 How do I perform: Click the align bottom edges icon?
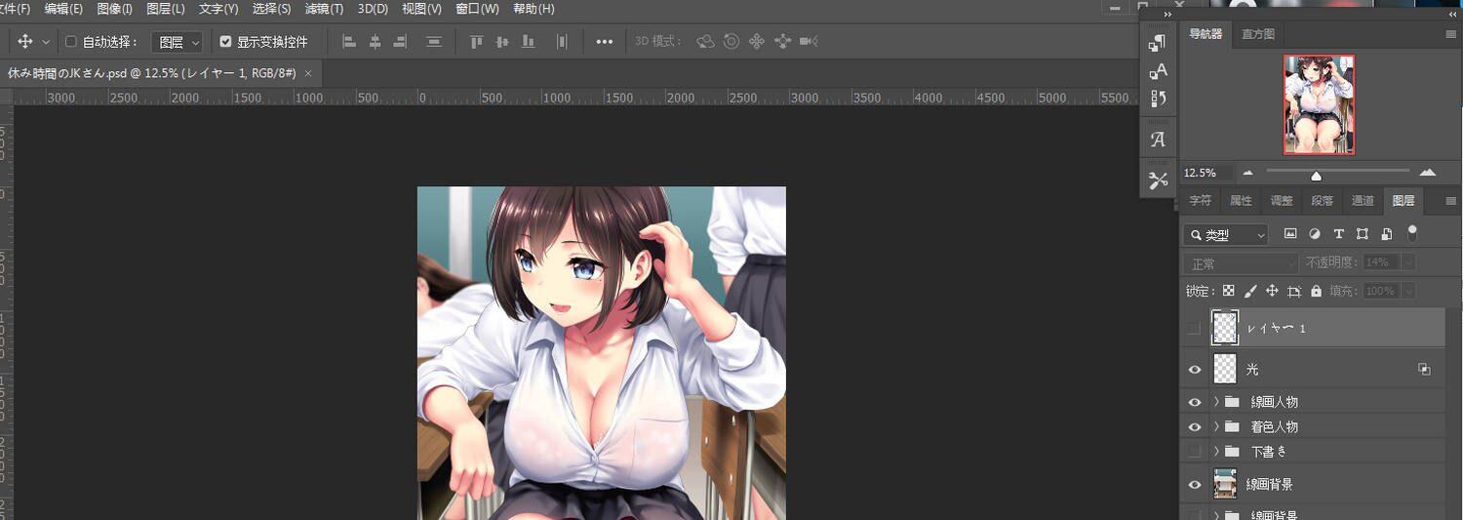pos(528,42)
